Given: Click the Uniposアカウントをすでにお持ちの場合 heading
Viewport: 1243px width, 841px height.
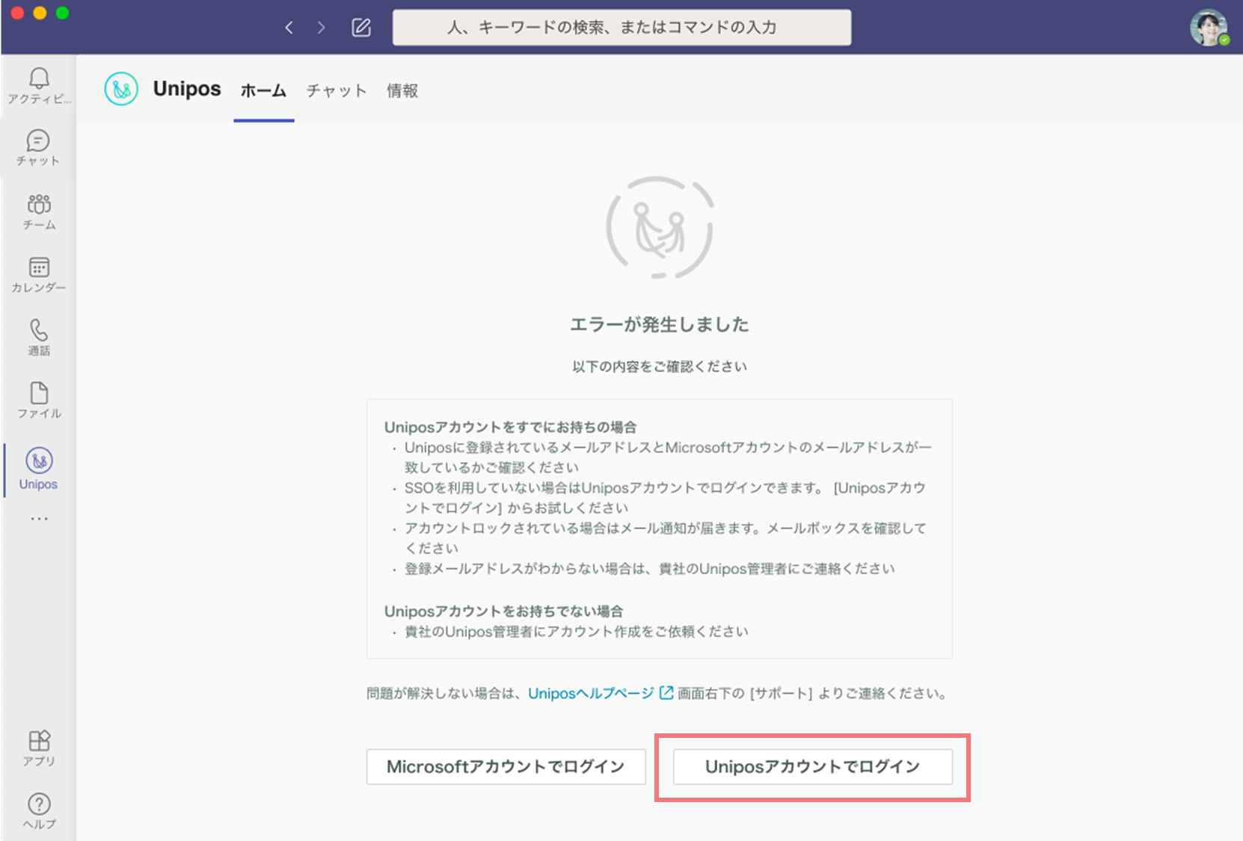Looking at the screenshot, I should [510, 427].
